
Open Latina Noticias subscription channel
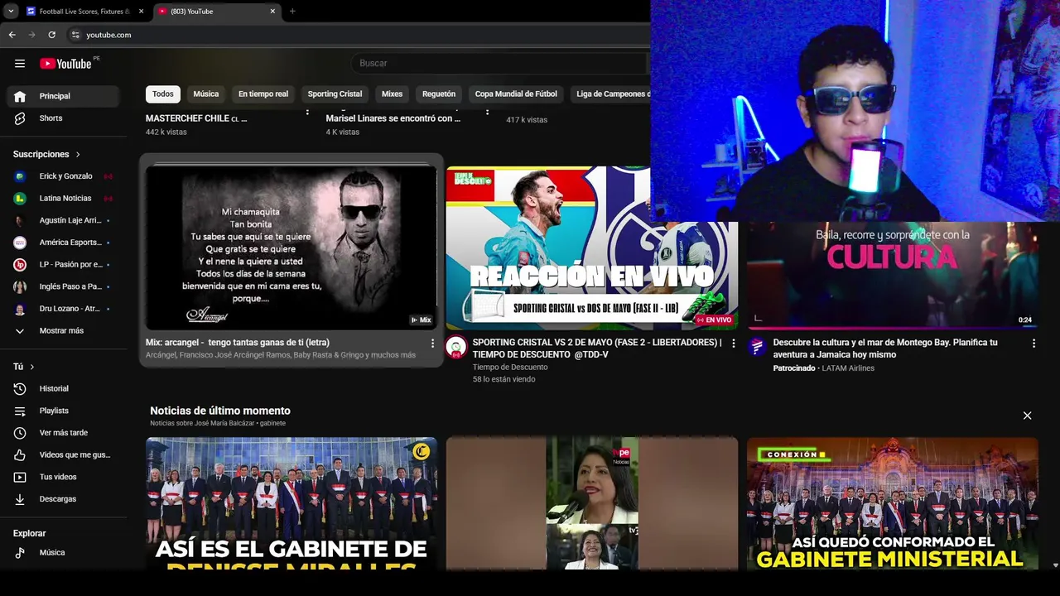[64, 199]
